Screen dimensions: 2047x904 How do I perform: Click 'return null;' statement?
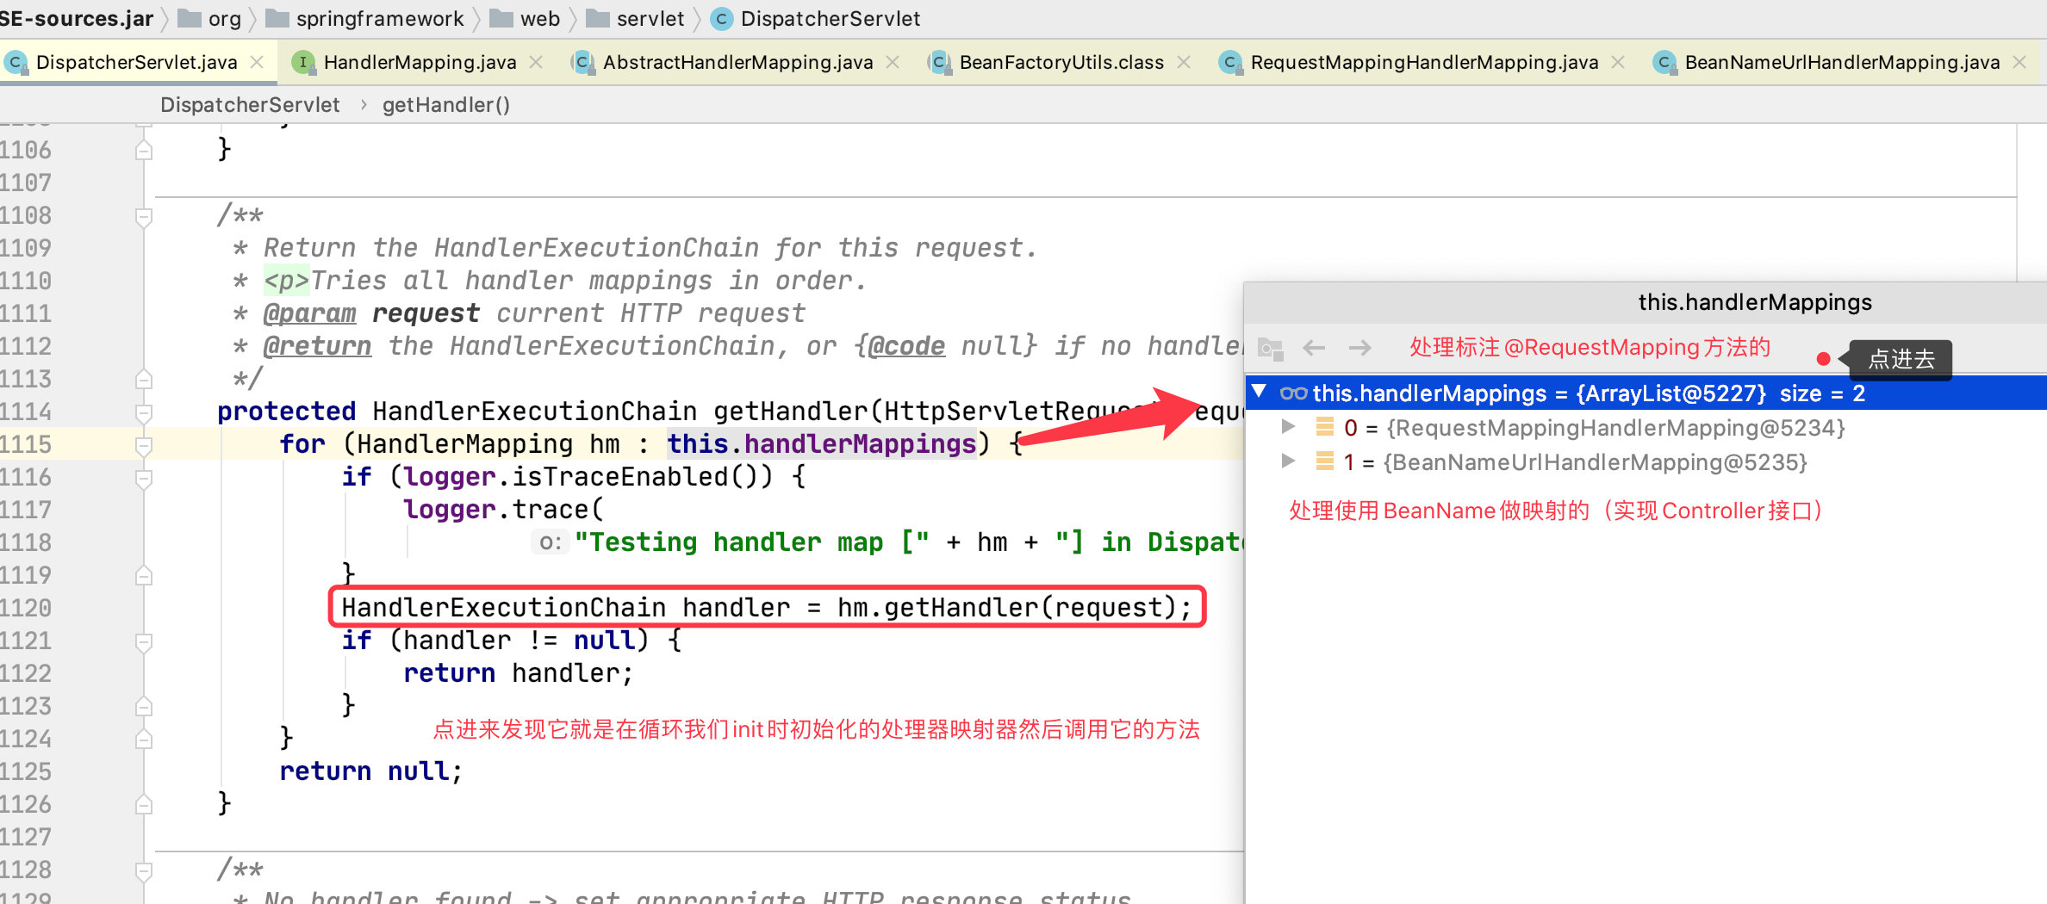tap(371, 771)
